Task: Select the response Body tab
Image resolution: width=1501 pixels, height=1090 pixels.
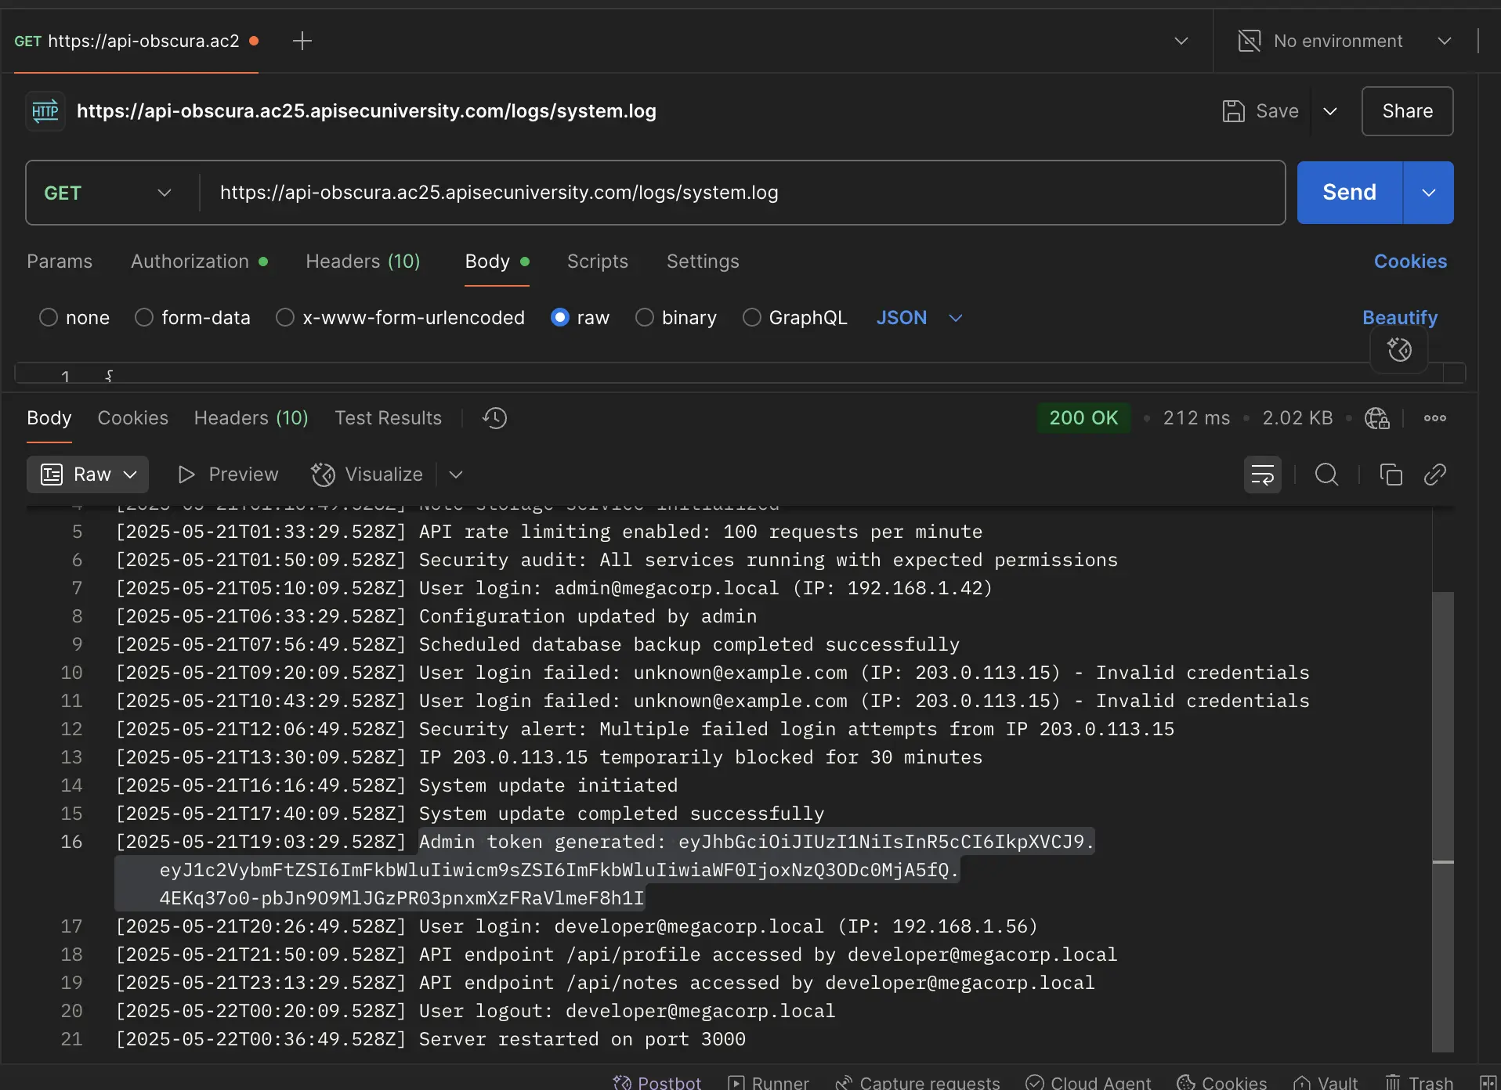Action: click(x=49, y=418)
